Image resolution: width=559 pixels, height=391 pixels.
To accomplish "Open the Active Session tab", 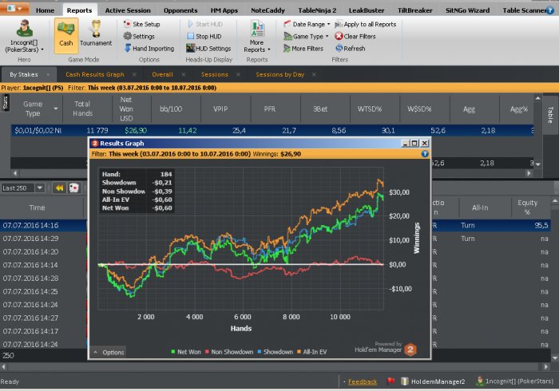I will [x=128, y=10].
